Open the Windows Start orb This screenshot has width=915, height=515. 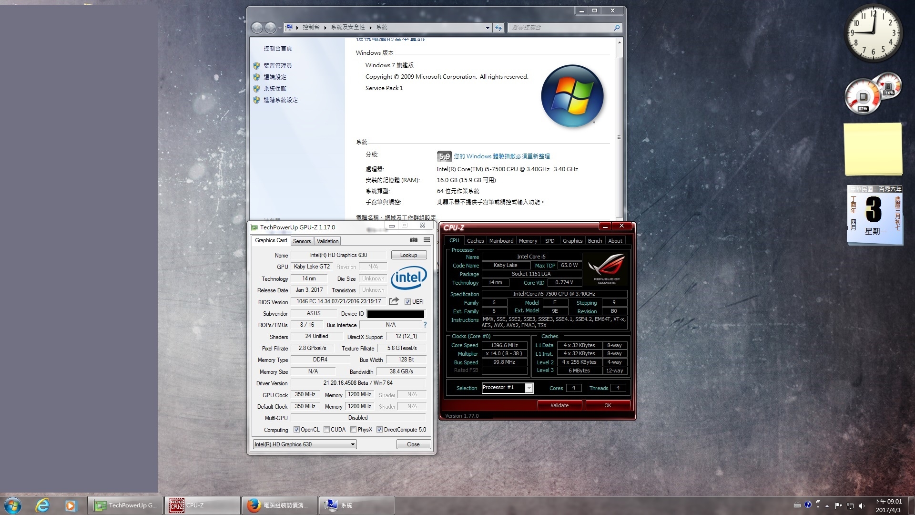[12, 505]
